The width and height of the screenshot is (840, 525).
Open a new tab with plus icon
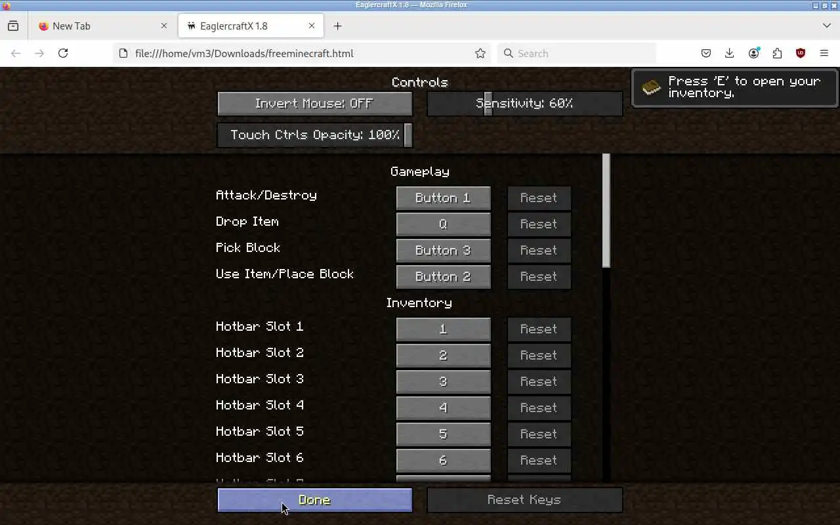point(337,26)
